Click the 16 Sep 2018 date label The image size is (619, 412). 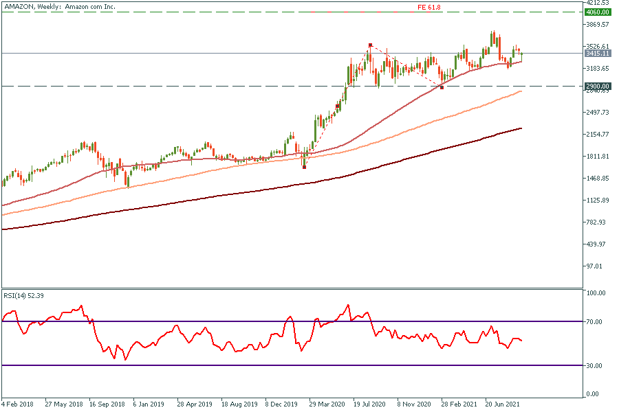107,405
